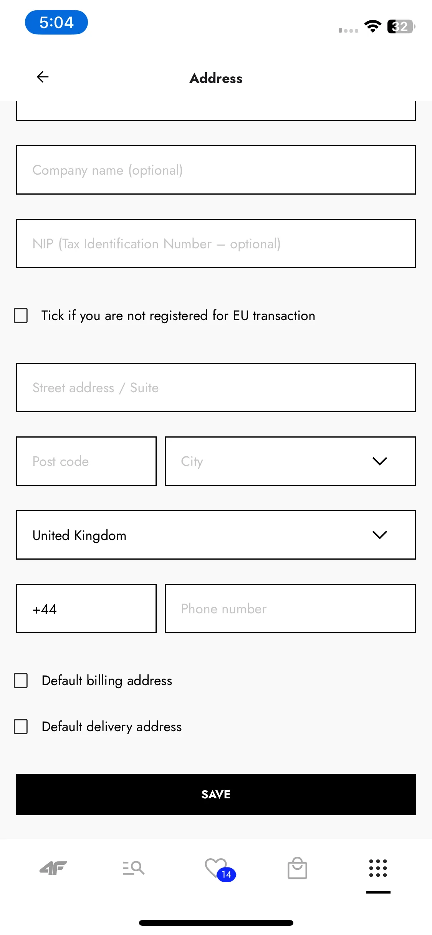
Task: Open the United Kingdom country dropdown
Action: tap(216, 535)
